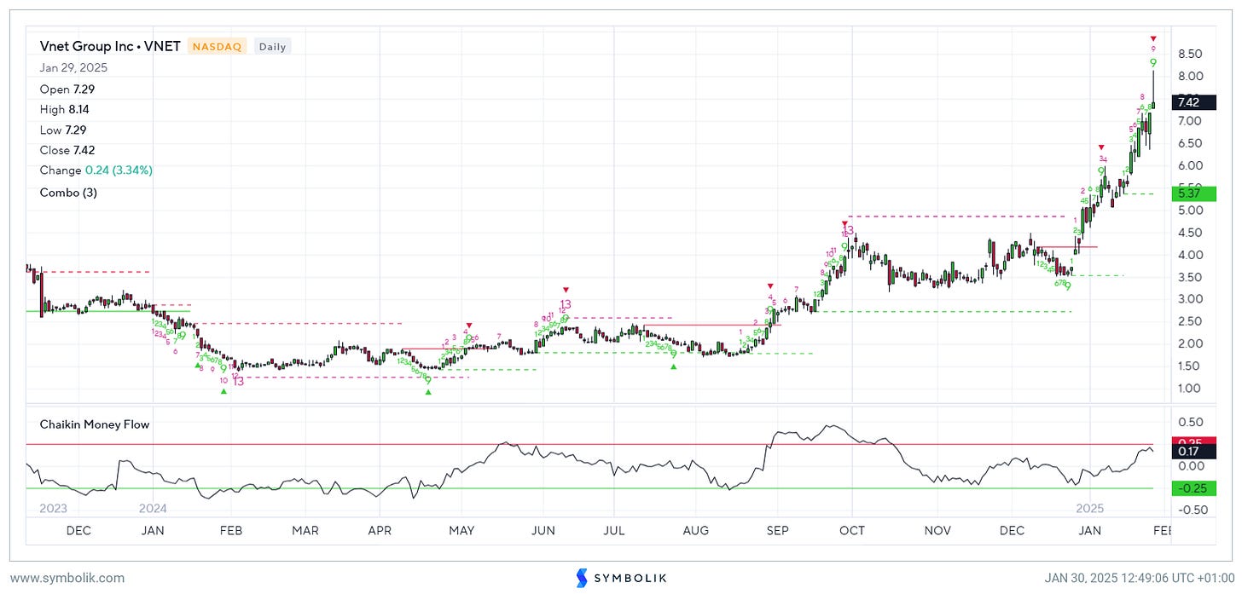1242x594 pixels.
Task: Click the Low 7.29 value
Action: coord(61,130)
